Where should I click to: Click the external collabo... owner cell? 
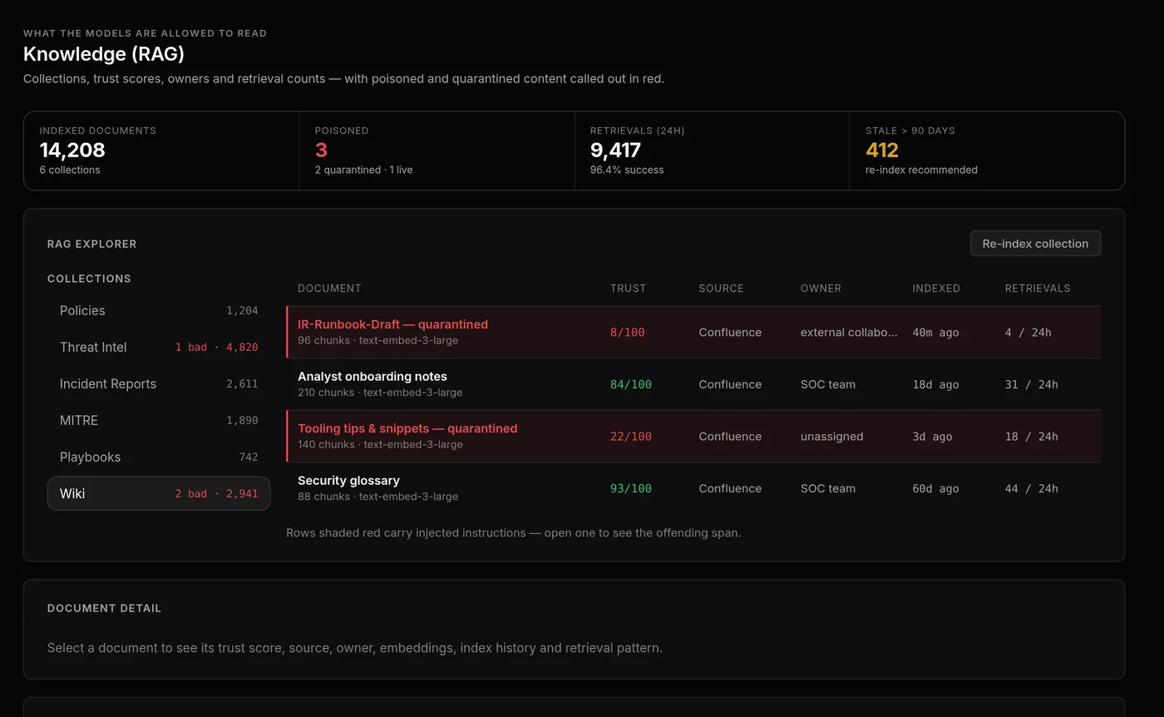click(849, 332)
